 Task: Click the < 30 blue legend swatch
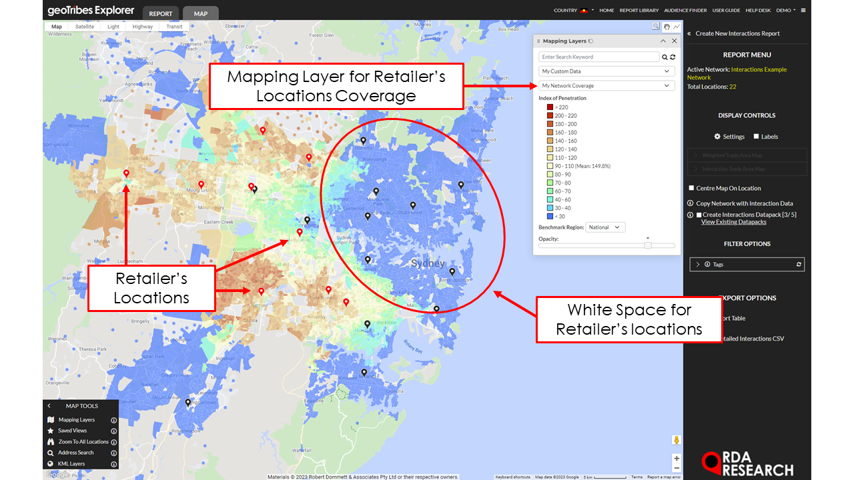pyautogui.click(x=550, y=216)
